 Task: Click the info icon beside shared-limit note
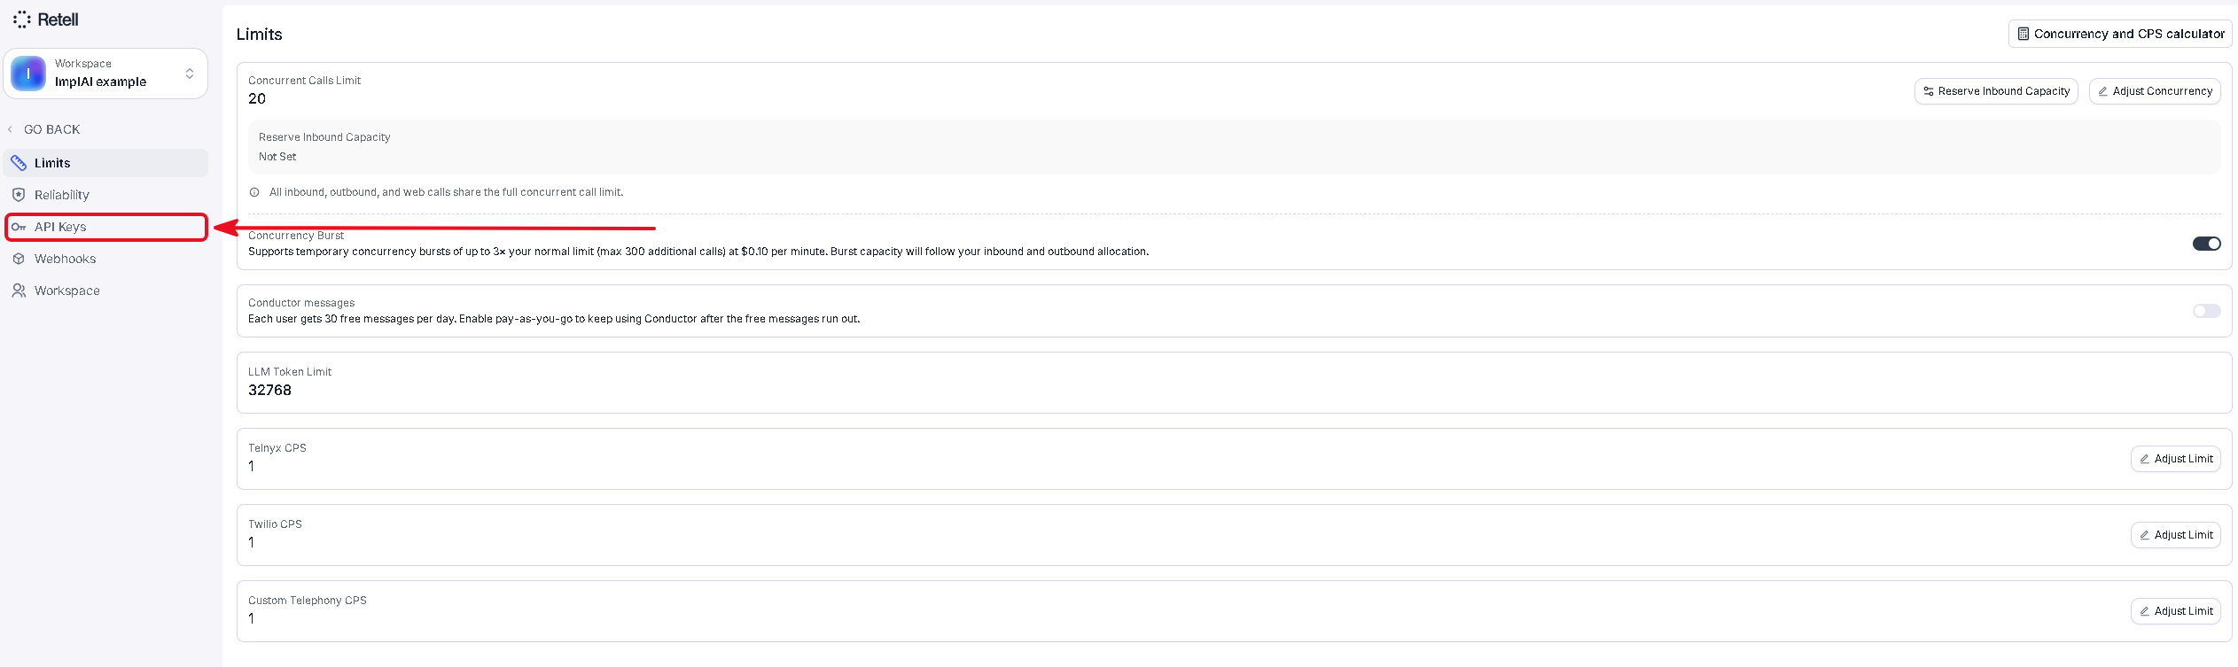click(254, 192)
